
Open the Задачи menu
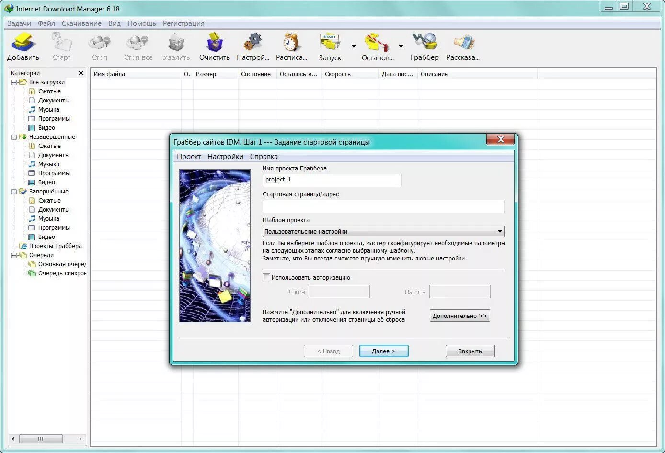19,23
